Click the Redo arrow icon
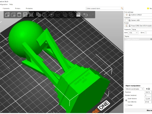Image resolution: width=152 pixels, height=114 pixels. [92, 15]
